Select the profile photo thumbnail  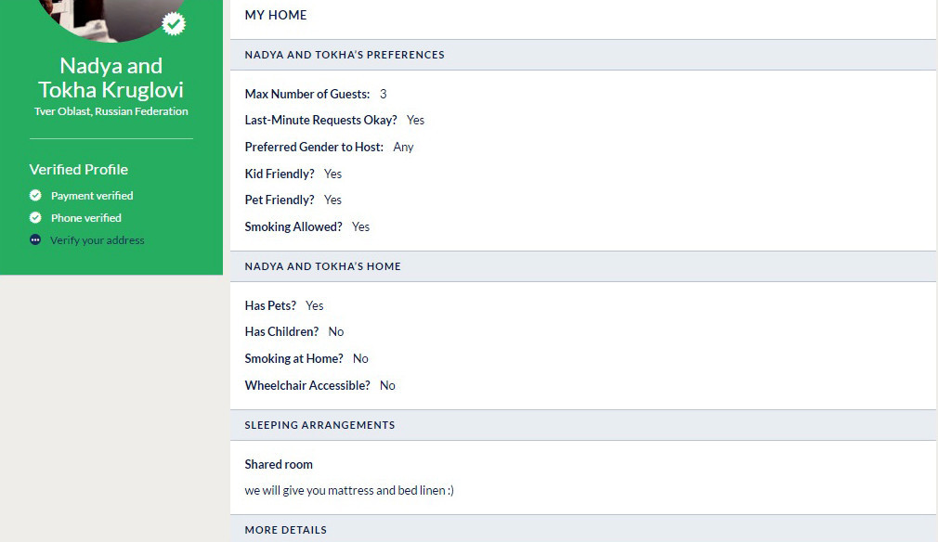click(x=111, y=18)
